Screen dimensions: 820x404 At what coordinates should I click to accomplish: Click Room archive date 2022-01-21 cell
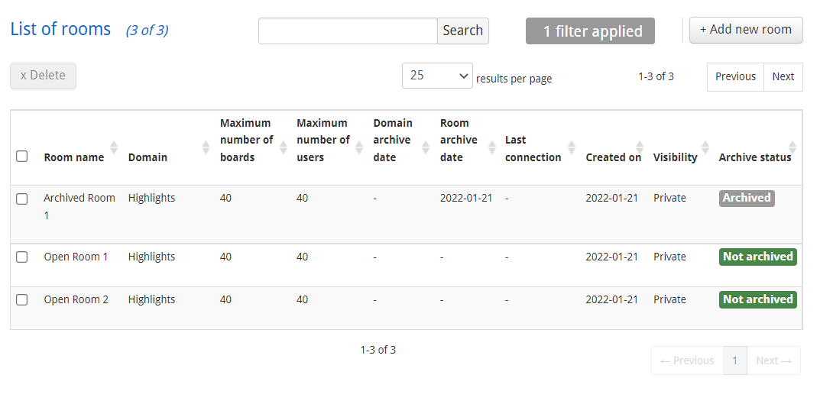(x=466, y=198)
